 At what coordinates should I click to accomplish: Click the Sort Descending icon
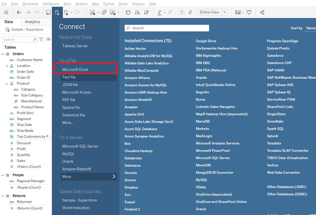pos(147,12)
